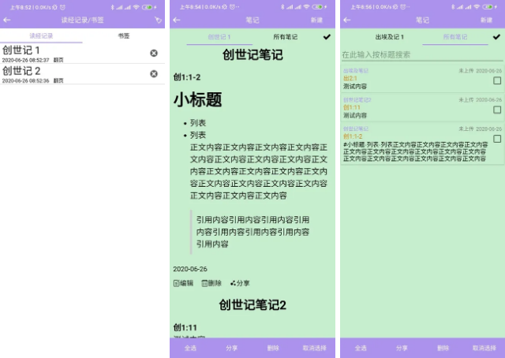The image size is (505, 358).
Task: Tap the tag icon in 读经记录/书签 header
Action: 159,19
